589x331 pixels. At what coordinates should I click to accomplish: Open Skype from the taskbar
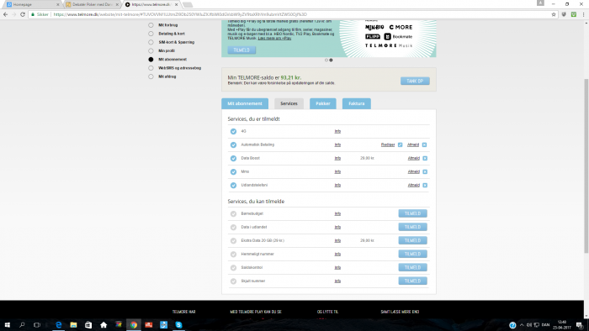click(178, 324)
